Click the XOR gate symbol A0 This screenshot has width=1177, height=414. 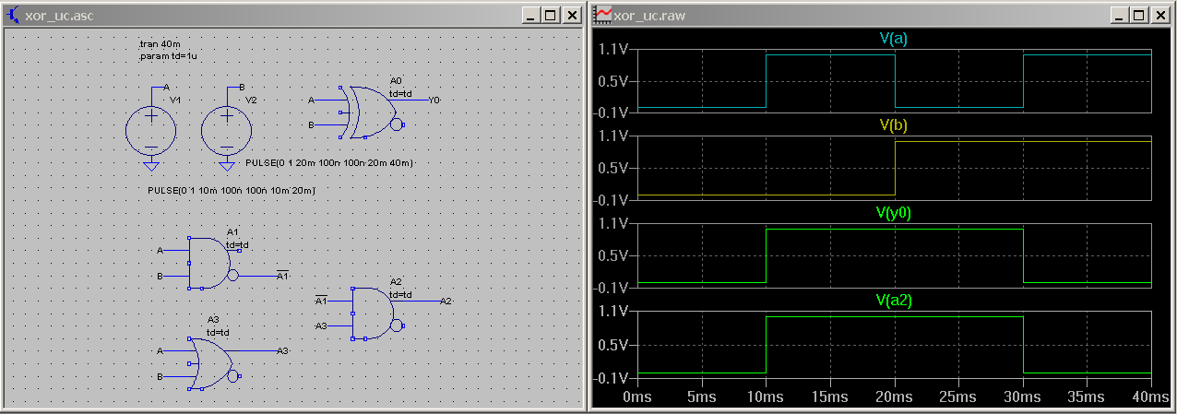pyautogui.click(x=374, y=112)
